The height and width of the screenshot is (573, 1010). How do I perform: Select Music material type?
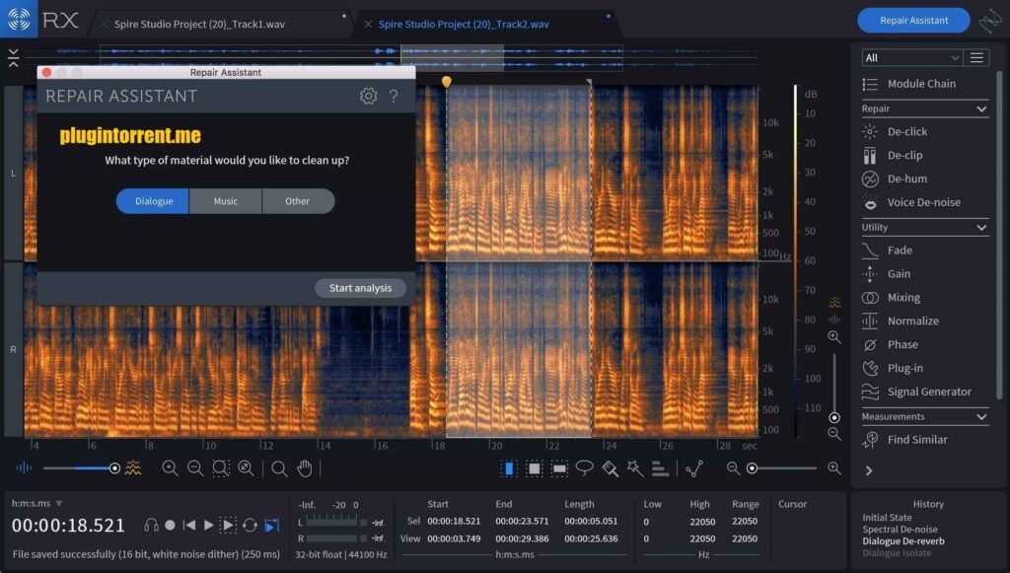(226, 201)
